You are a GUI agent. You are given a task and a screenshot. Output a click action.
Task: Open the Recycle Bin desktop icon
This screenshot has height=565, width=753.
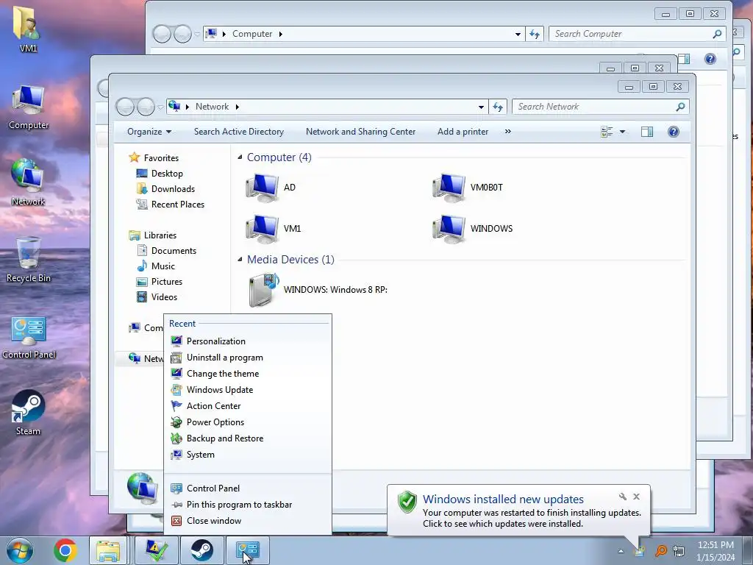29,260
